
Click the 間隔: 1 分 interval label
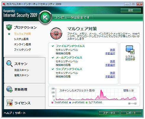coord(128,90)
